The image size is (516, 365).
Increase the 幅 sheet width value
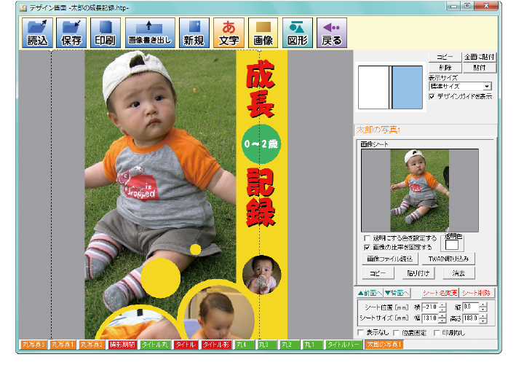pos(442,316)
